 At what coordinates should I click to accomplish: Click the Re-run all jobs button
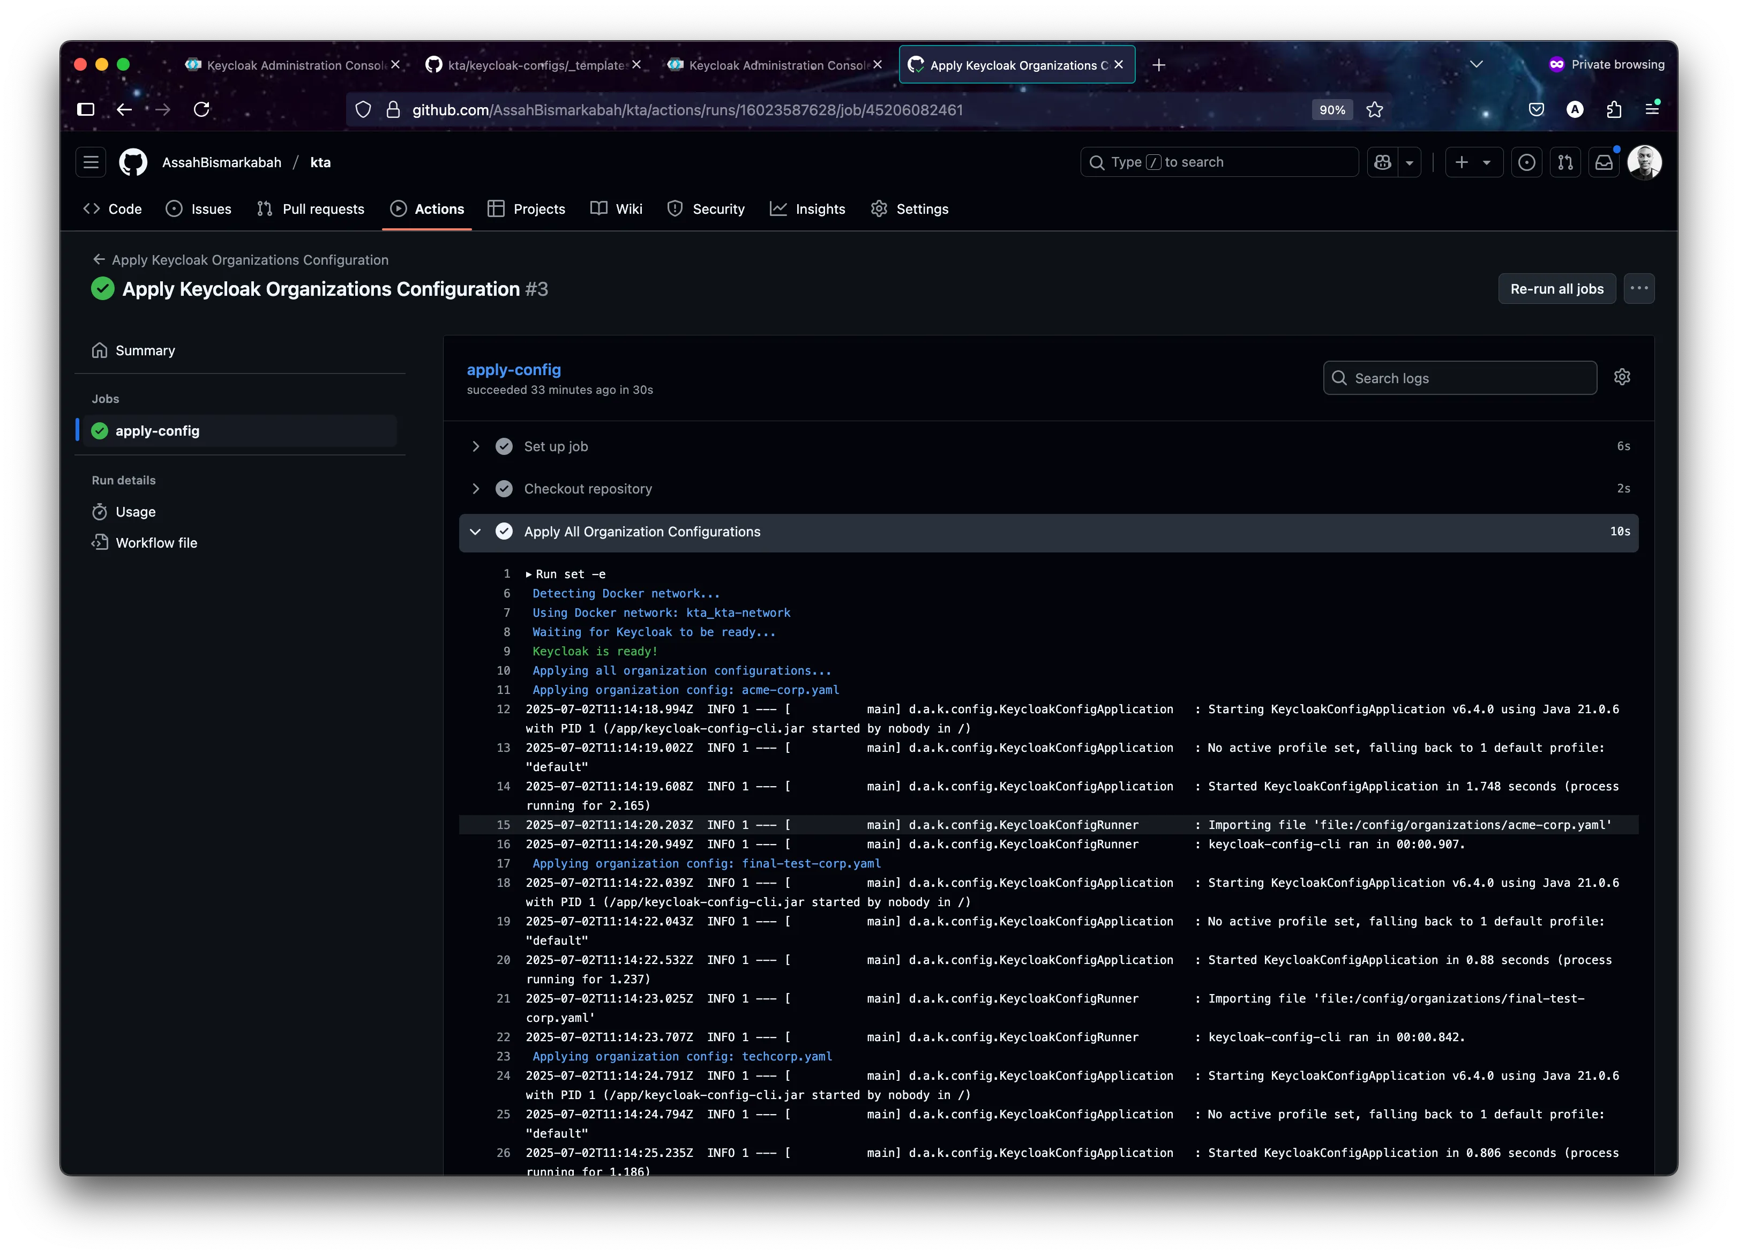pyautogui.click(x=1556, y=288)
